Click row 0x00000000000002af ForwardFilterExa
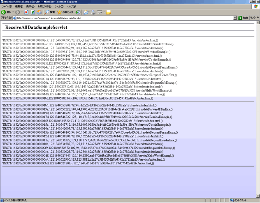The width and height of the screenshot is (260, 203). (x=88, y=44)
